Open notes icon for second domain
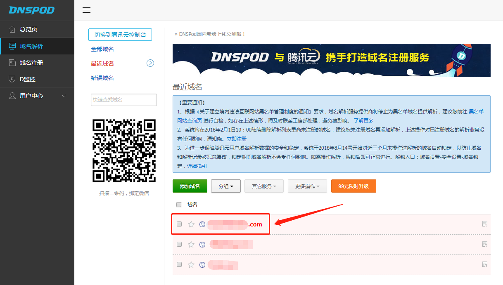 [485, 244]
